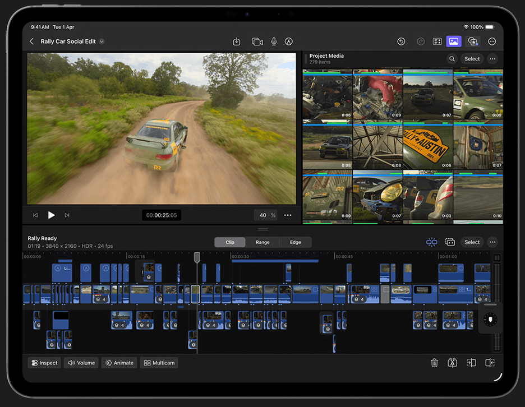Tap the 9:41 AM status clock

pos(40,27)
